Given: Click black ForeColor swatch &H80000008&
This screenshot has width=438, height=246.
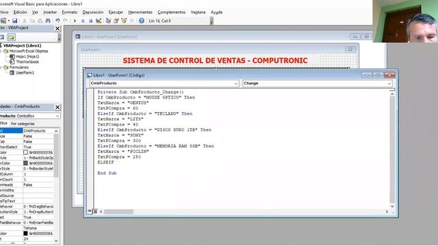Looking at the screenshot, I should click(25, 234).
